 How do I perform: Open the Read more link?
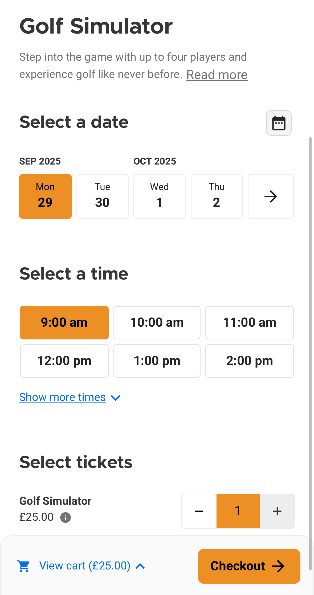click(x=217, y=75)
